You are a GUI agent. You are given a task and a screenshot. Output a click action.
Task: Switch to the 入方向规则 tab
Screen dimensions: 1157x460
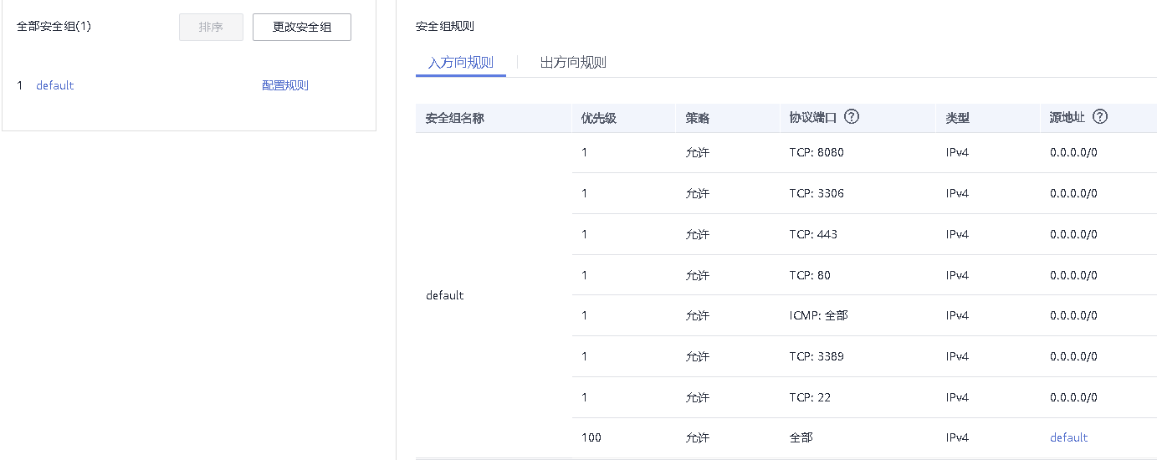pyautogui.click(x=461, y=63)
